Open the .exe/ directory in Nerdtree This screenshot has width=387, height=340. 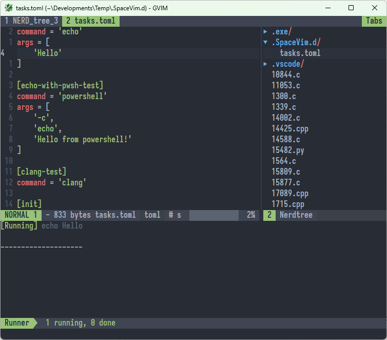click(282, 32)
